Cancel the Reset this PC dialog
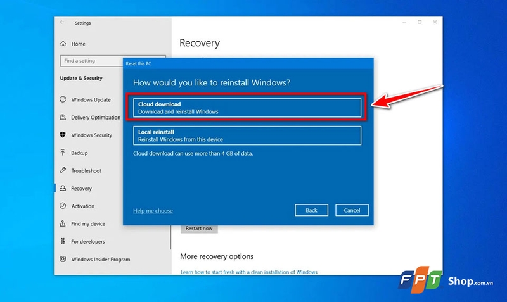Screen dimensions: 507x302 tap(352, 210)
